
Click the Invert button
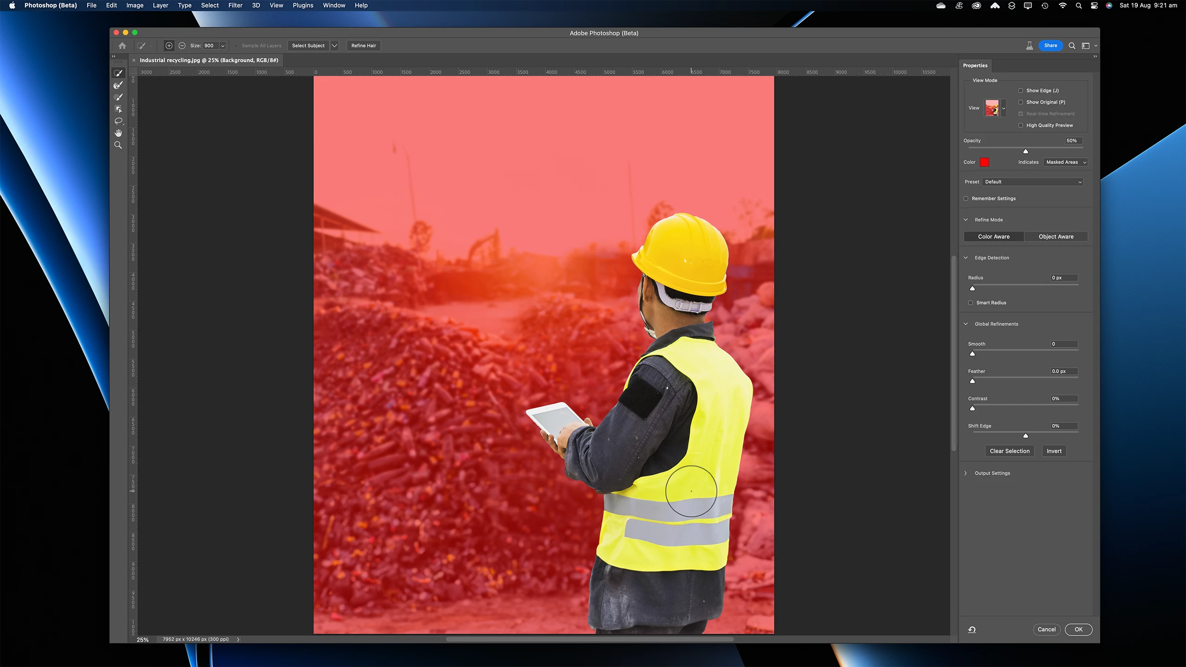1054,451
